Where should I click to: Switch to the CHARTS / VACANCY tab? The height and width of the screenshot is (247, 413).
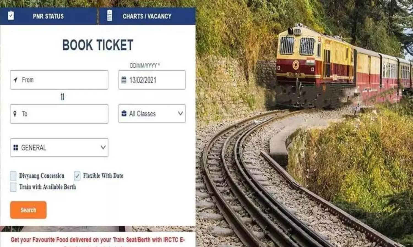coord(147,16)
